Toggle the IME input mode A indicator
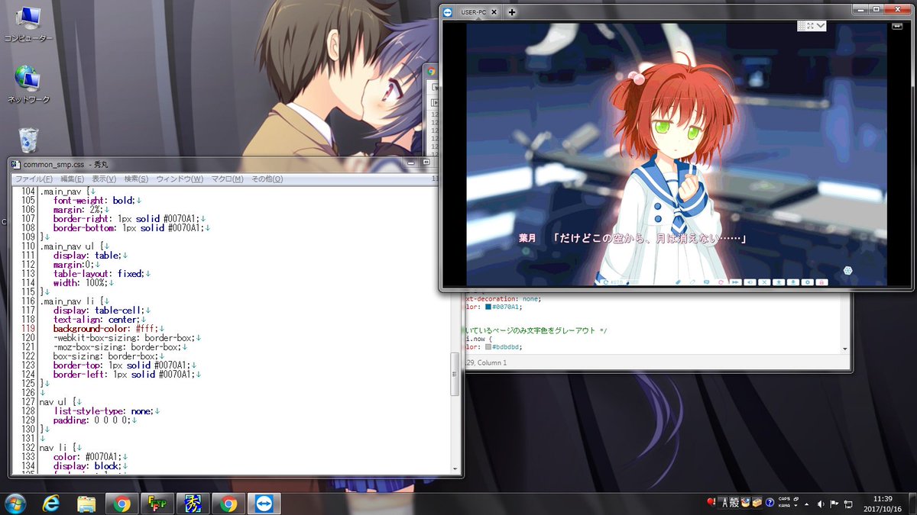 [x=724, y=504]
